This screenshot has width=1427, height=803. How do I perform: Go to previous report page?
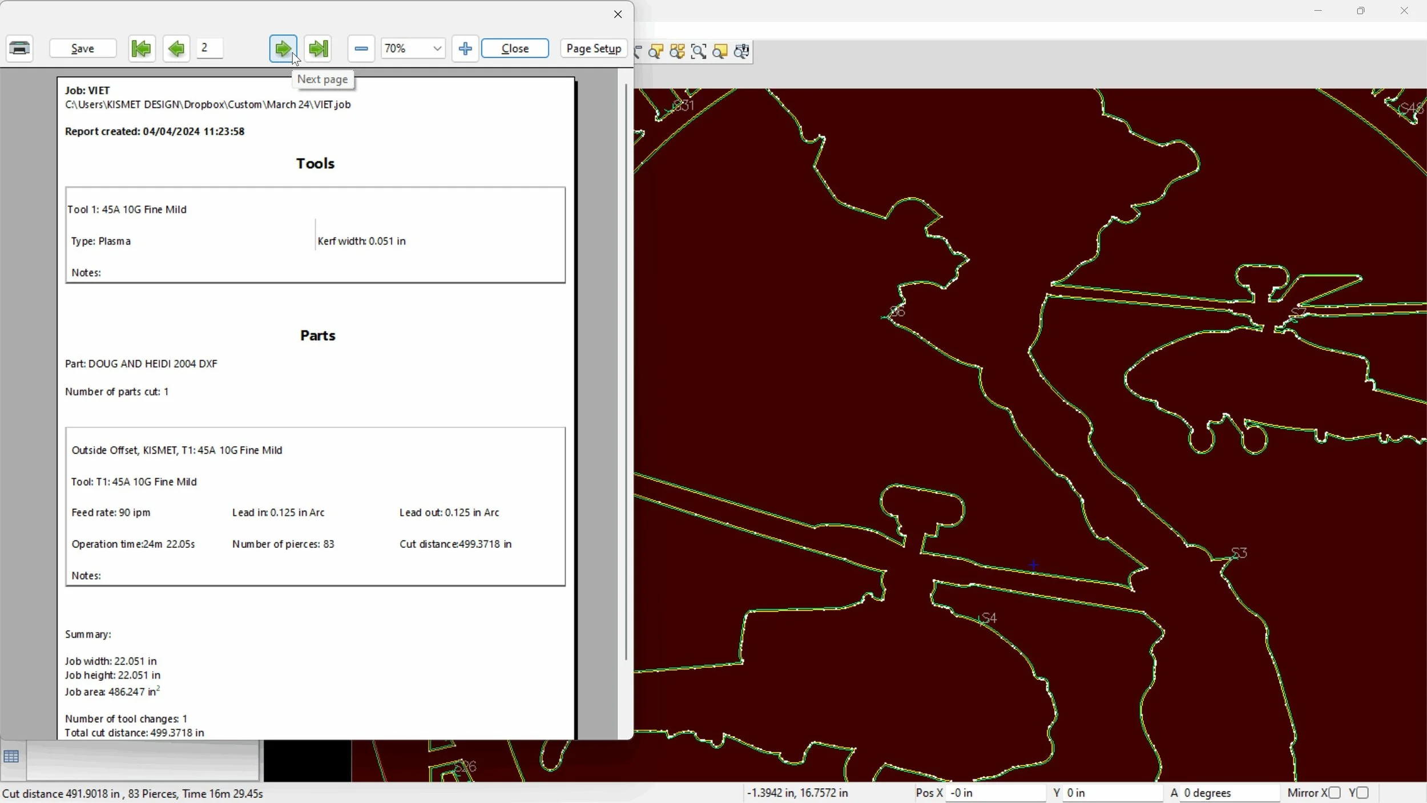coord(176,49)
